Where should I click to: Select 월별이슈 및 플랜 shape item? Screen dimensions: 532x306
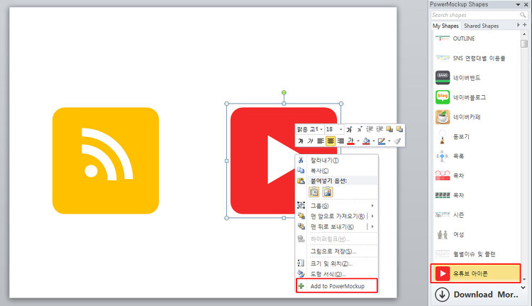[x=476, y=254]
